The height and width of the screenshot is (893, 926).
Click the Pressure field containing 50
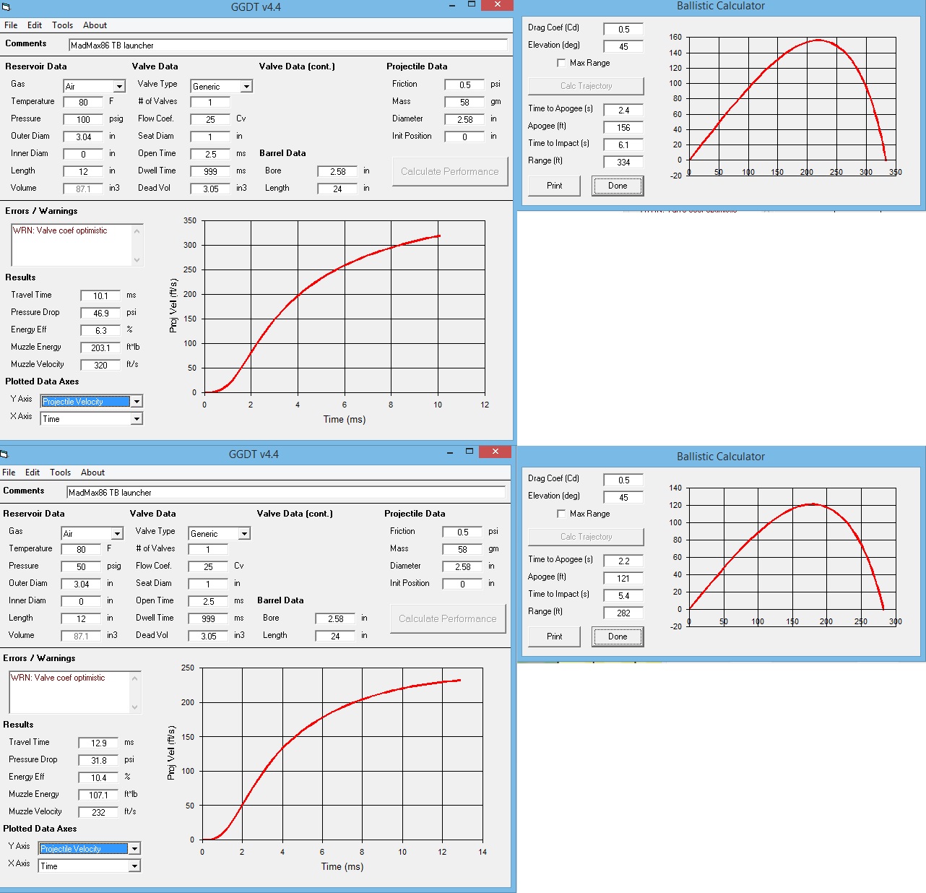pyautogui.click(x=81, y=567)
